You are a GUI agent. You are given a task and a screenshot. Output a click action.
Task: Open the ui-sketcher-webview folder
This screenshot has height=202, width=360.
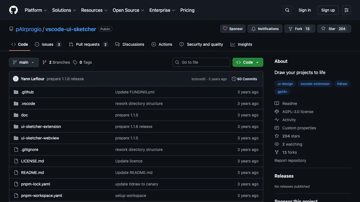[40, 138]
